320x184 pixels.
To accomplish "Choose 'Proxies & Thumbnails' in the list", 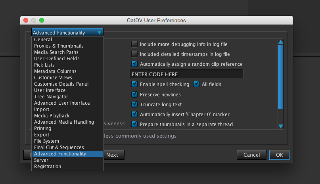I will pos(59,46).
